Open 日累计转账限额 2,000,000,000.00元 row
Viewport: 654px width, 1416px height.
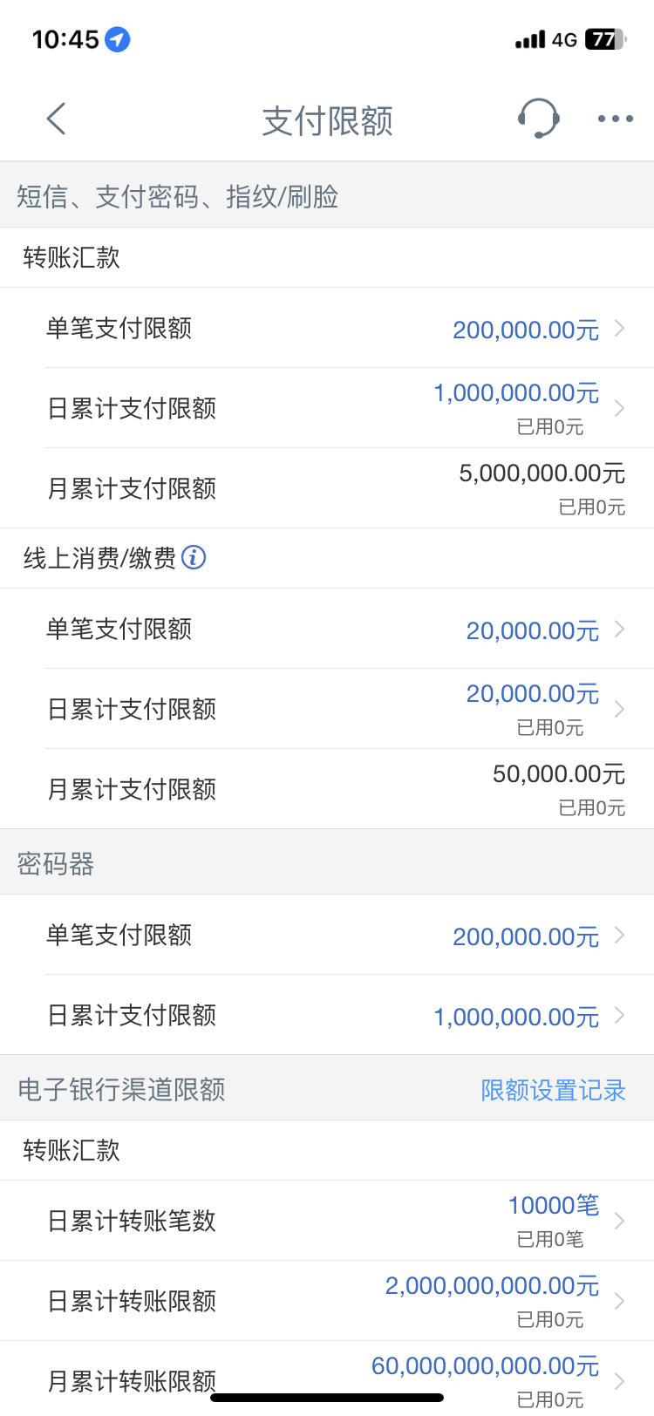click(x=327, y=1301)
